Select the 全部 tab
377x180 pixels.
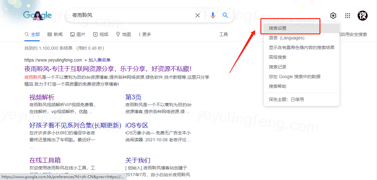click(32, 34)
